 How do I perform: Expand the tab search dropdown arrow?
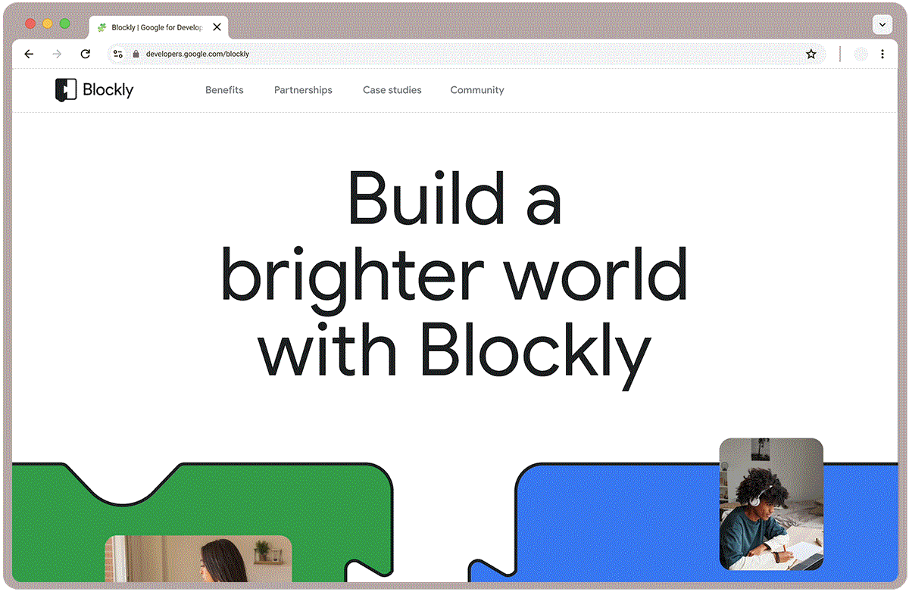pyautogui.click(x=882, y=25)
